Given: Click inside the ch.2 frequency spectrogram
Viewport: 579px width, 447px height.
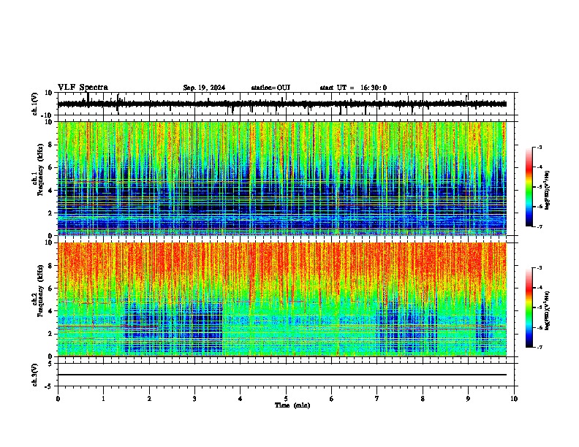Looking at the screenshot, I should (282, 299).
